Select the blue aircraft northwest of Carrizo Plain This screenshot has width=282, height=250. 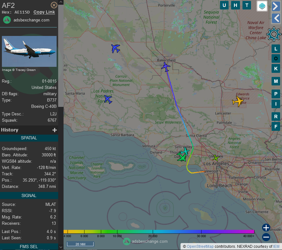(115, 49)
